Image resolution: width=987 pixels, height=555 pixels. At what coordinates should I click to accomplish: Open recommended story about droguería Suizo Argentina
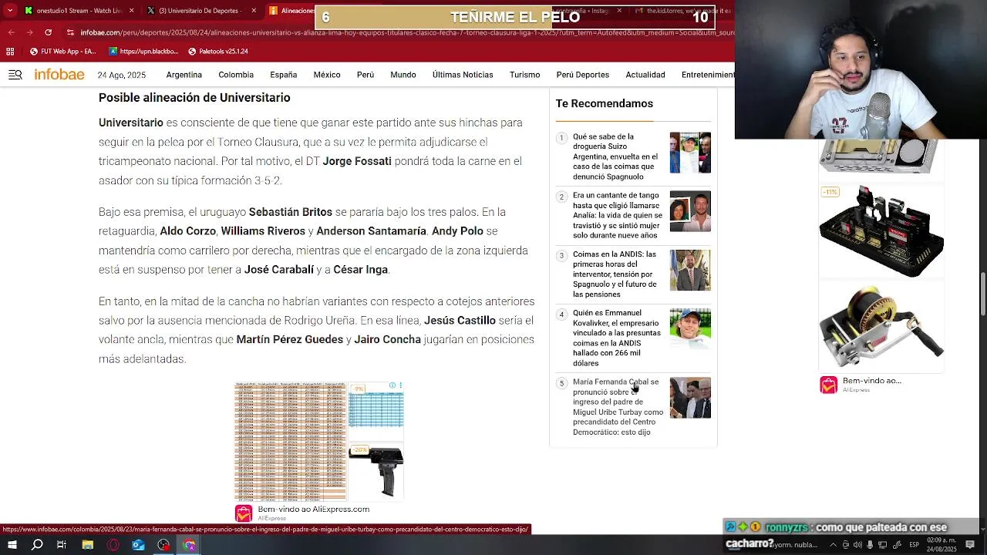pyautogui.click(x=615, y=156)
